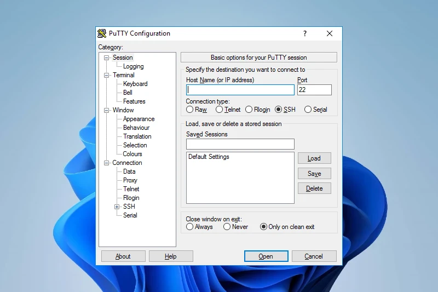438x292 pixels.
Task: Collapse the Terminal category node
Action: click(x=107, y=75)
